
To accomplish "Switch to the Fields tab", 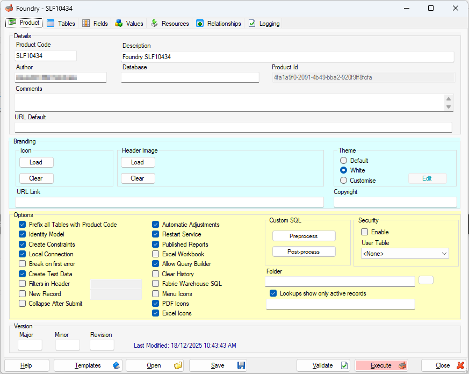I will [95, 23].
